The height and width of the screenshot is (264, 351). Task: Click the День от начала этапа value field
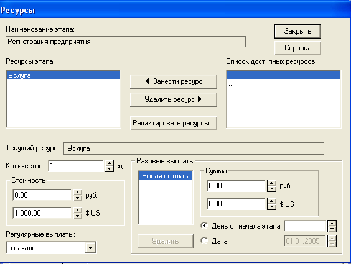coord(305,226)
